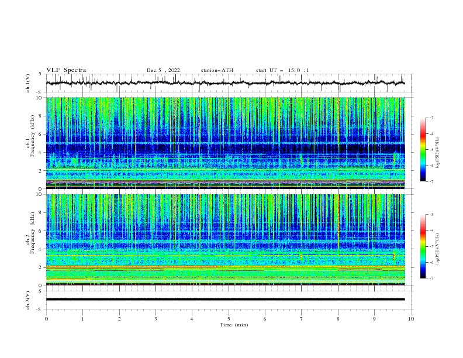
Task: Click the "4" kHz tick of ch.2 spectrogram
Action: point(41,249)
